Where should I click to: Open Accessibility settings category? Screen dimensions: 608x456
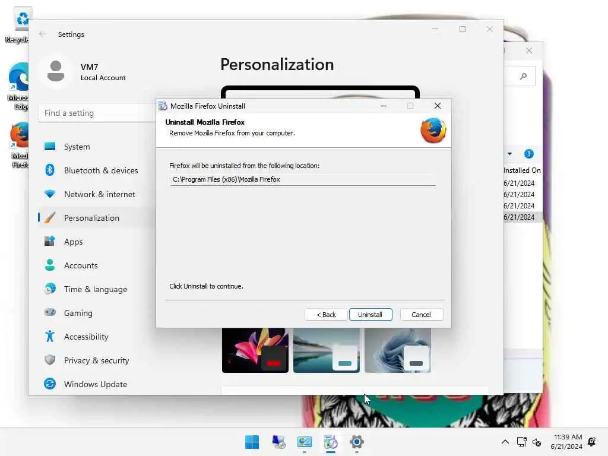[97, 337]
